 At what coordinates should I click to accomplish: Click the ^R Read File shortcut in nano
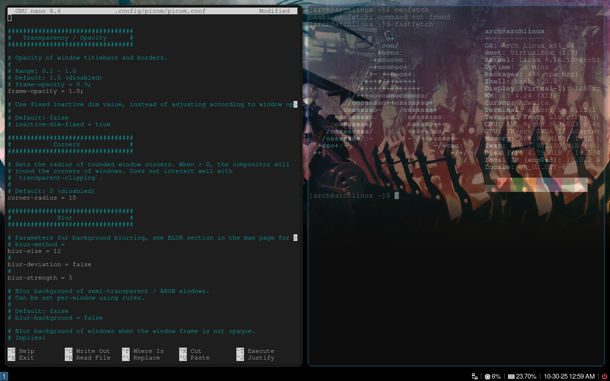coord(88,358)
